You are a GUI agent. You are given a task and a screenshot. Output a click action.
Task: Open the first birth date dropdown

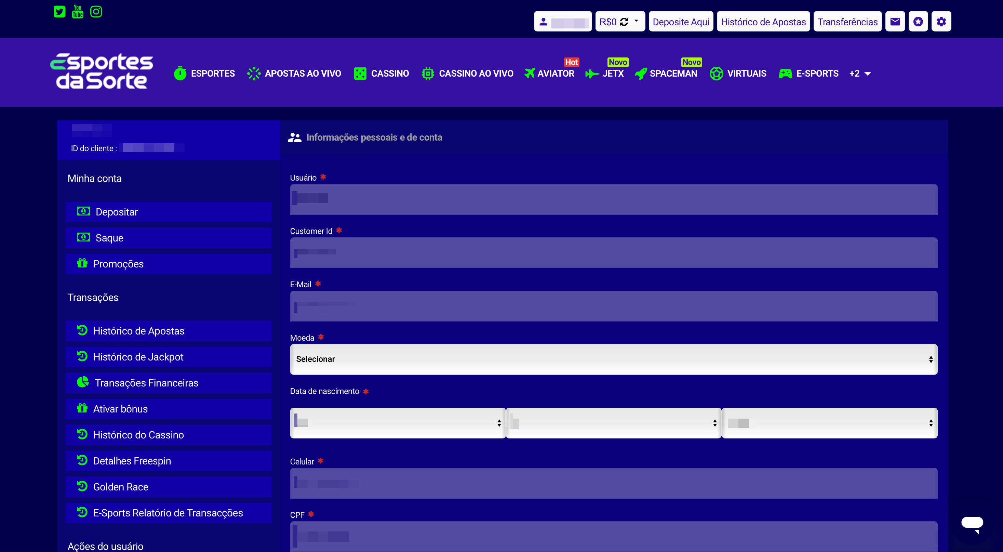[398, 423]
